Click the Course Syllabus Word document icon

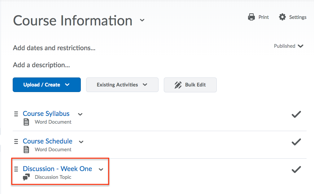click(27, 122)
